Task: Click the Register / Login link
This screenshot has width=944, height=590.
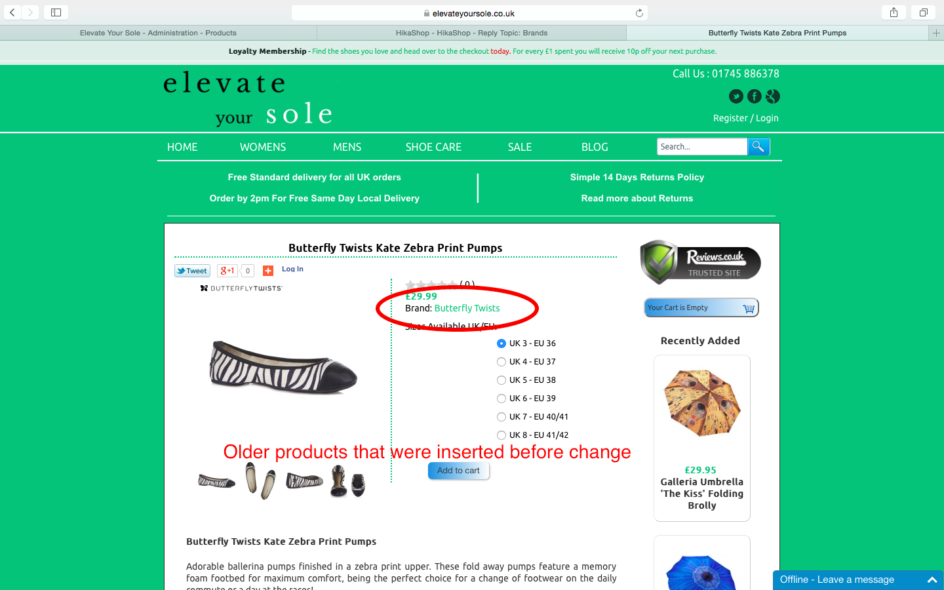Action: (746, 118)
